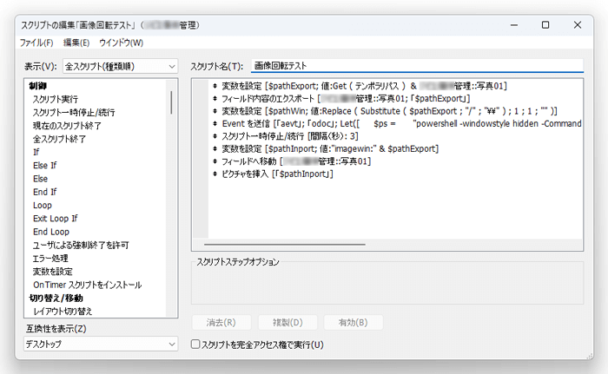Viewport: 608px width, 374px height.
Task: Click the 有効(B) button
Action: click(x=354, y=323)
